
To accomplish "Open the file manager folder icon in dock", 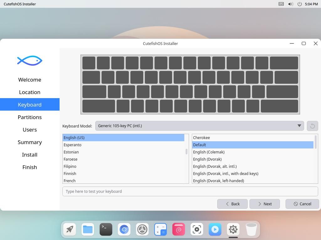I will click(x=88, y=229).
